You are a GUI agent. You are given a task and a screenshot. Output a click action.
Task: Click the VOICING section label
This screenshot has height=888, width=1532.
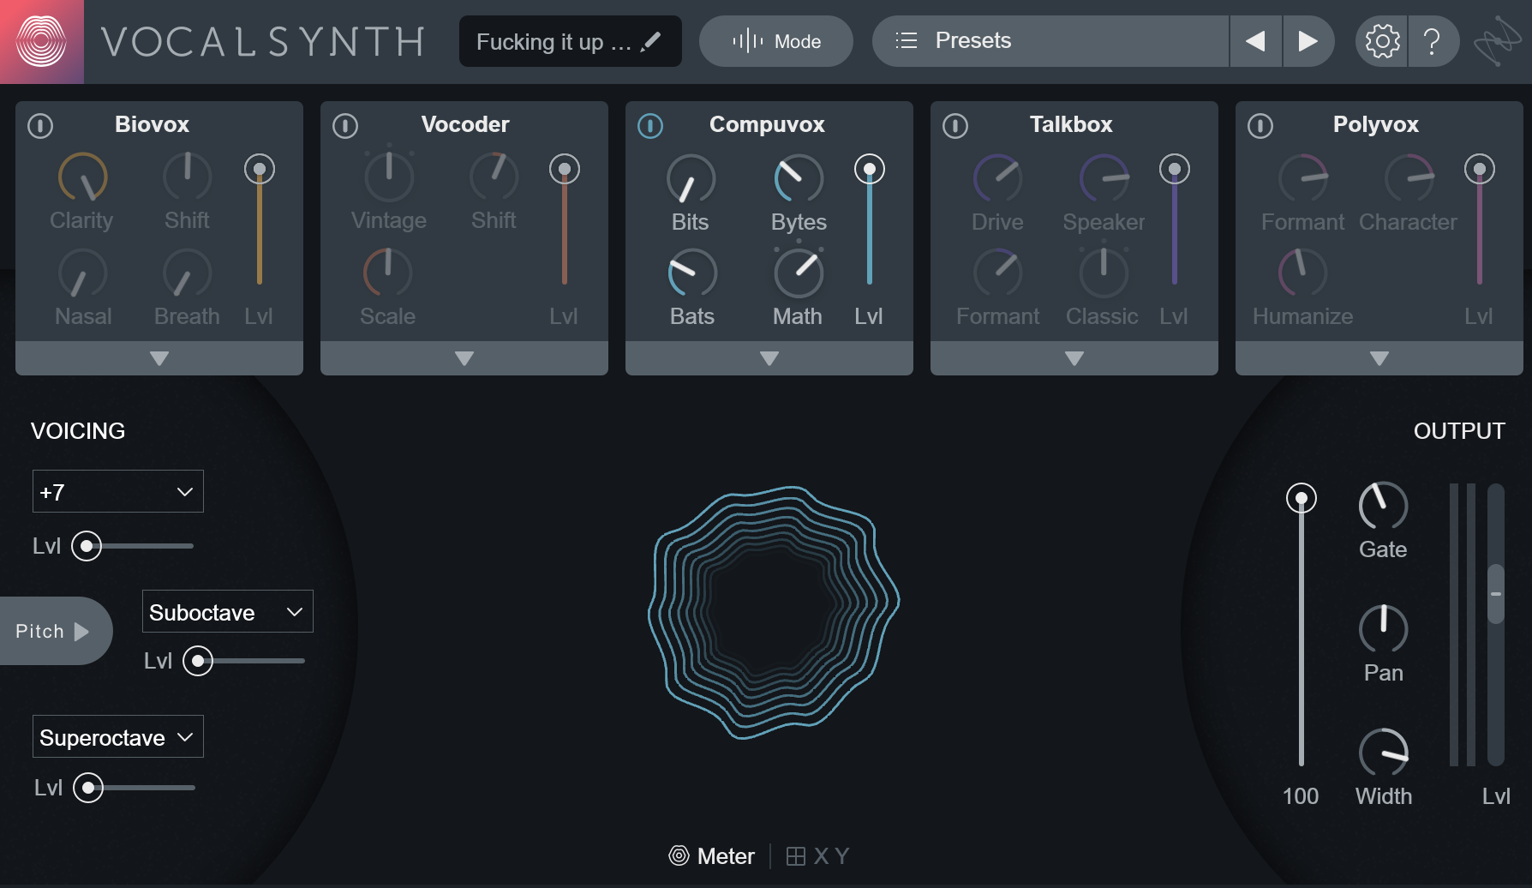click(78, 430)
